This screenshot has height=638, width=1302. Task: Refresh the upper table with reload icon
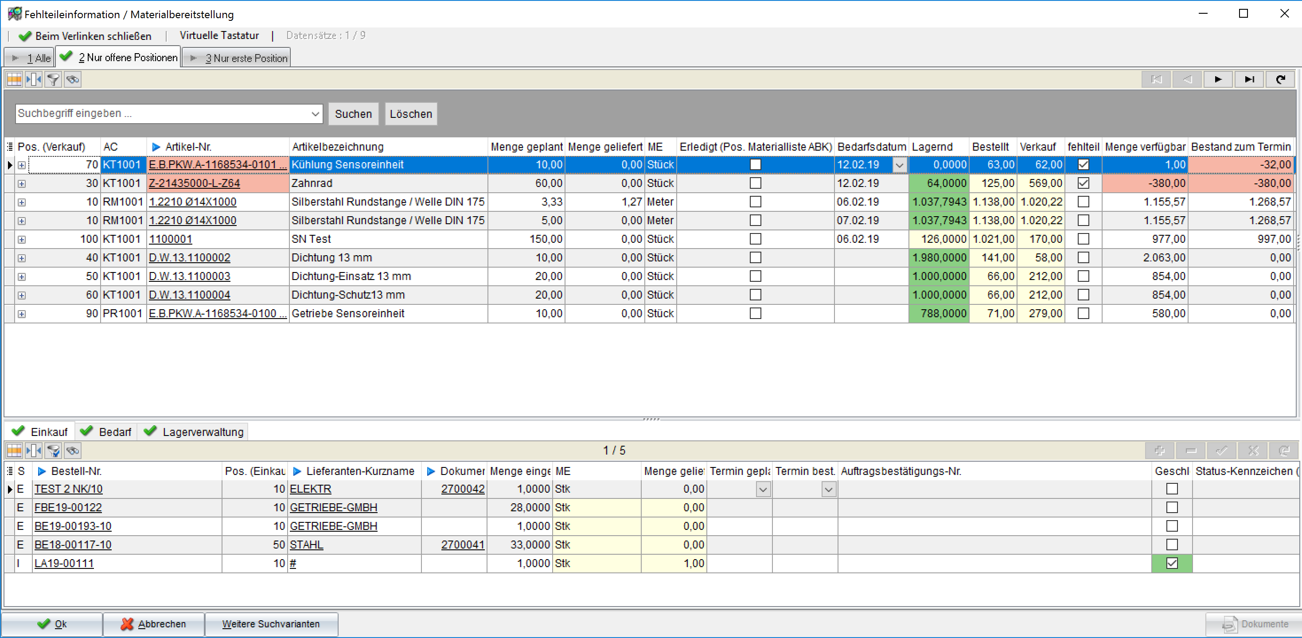point(1280,79)
